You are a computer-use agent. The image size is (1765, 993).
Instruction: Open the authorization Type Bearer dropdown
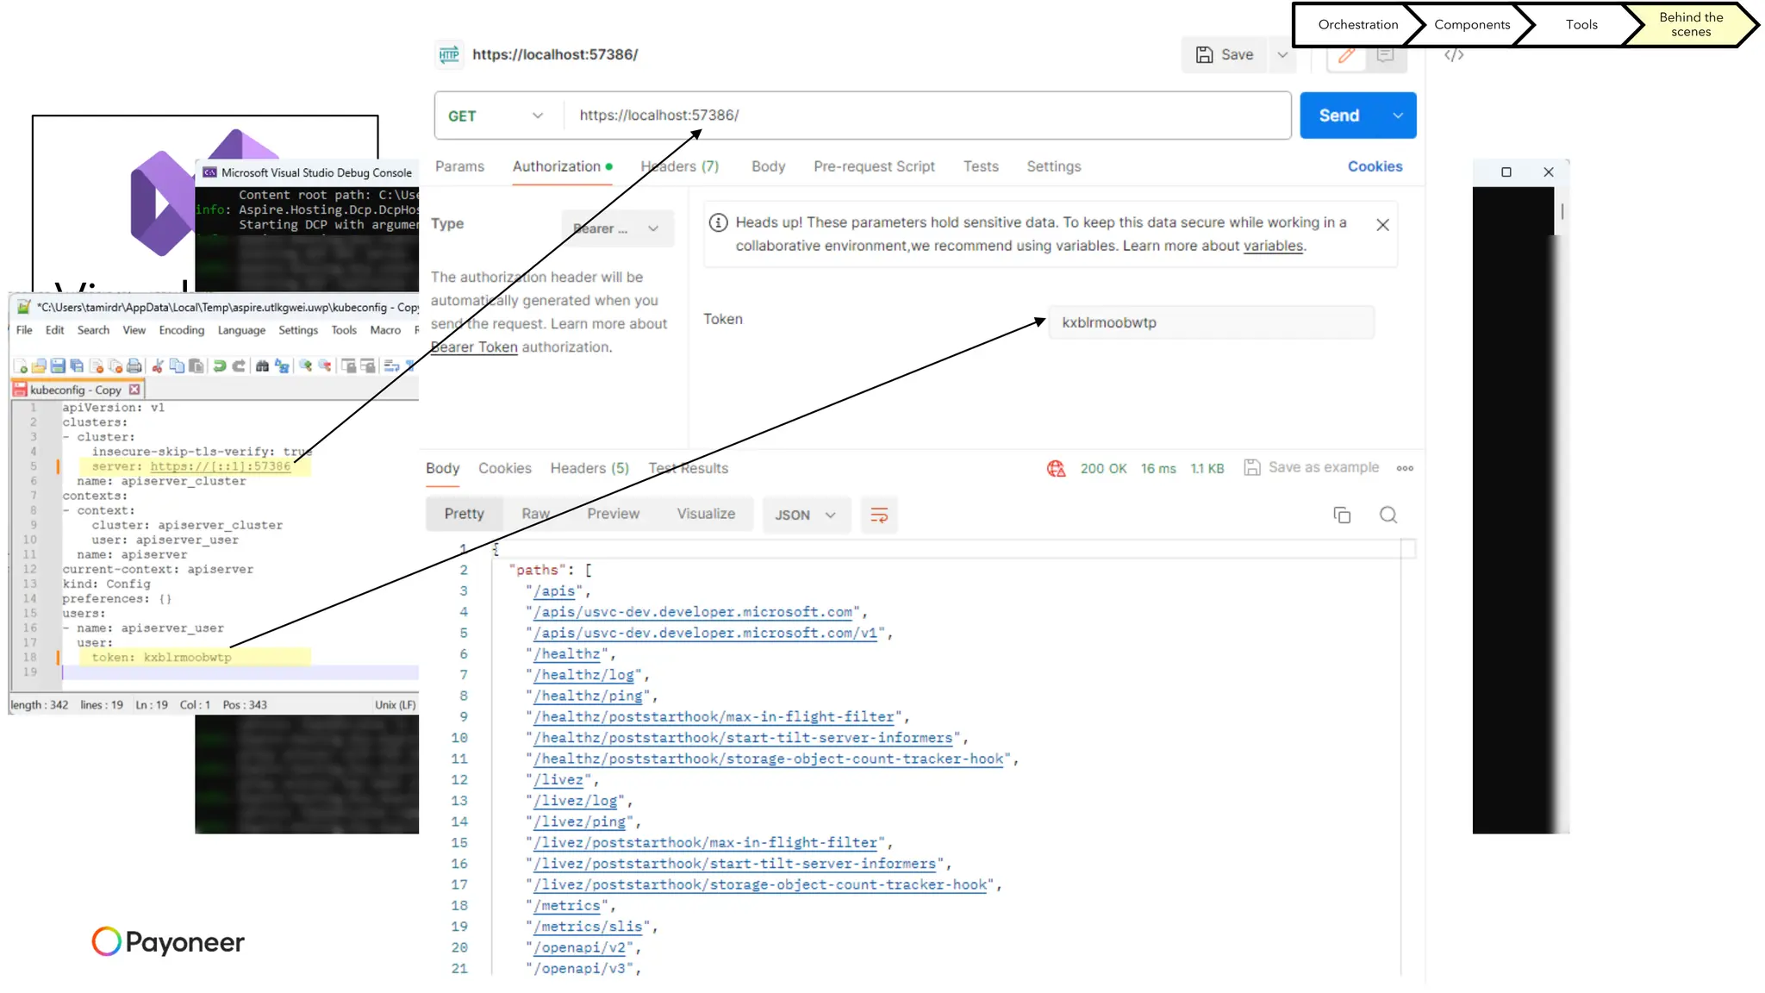pos(617,228)
